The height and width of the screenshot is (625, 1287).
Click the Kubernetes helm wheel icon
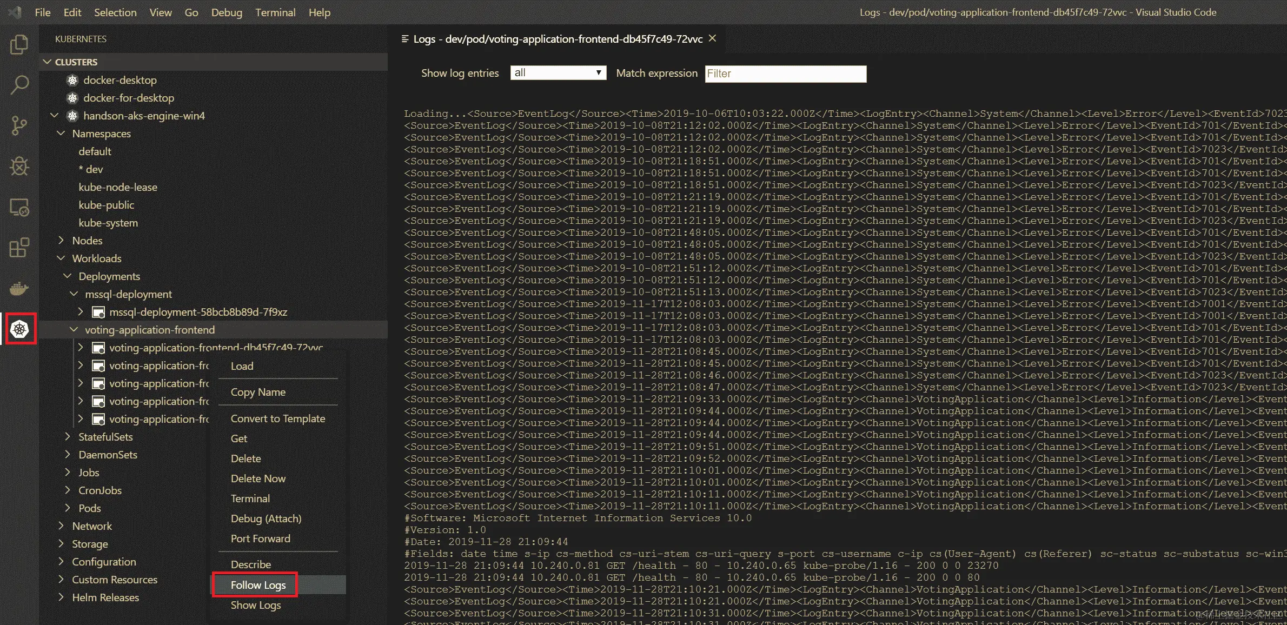[x=19, y=329]
